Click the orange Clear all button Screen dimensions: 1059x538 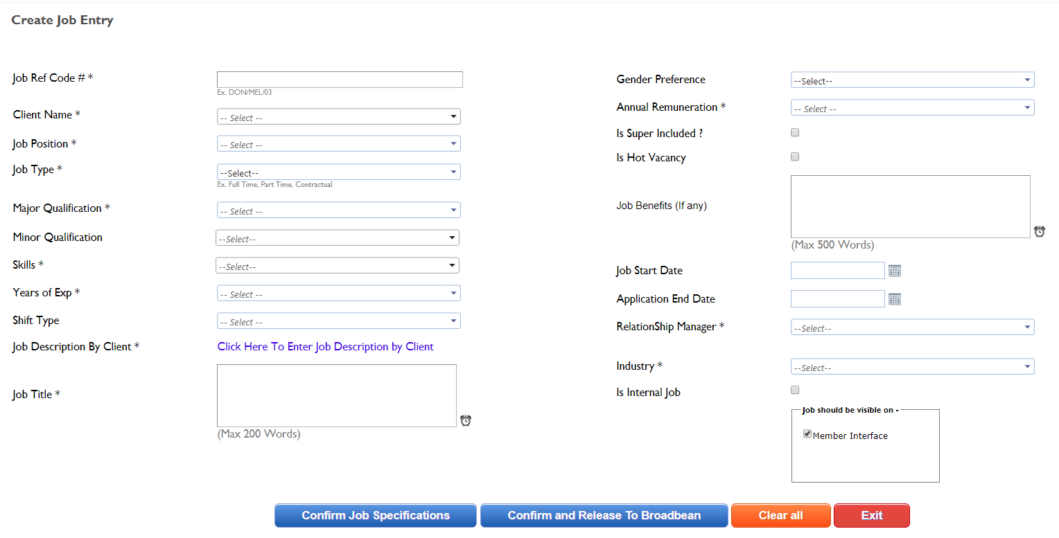coord(781,516)
